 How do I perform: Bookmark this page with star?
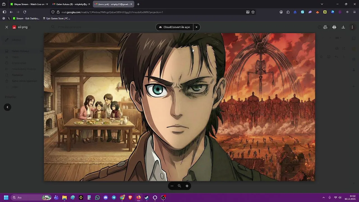pos(253,12)
